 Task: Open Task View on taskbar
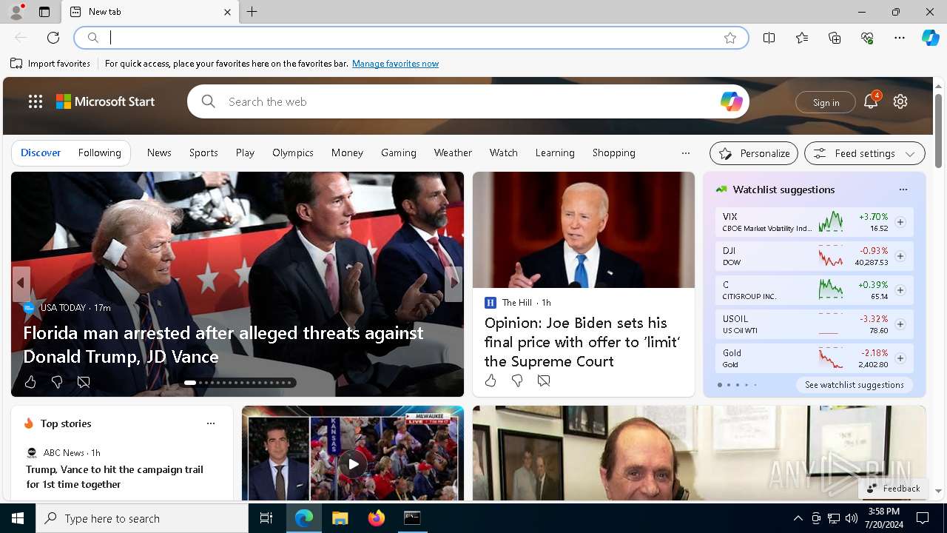click(x=266, y=518)
